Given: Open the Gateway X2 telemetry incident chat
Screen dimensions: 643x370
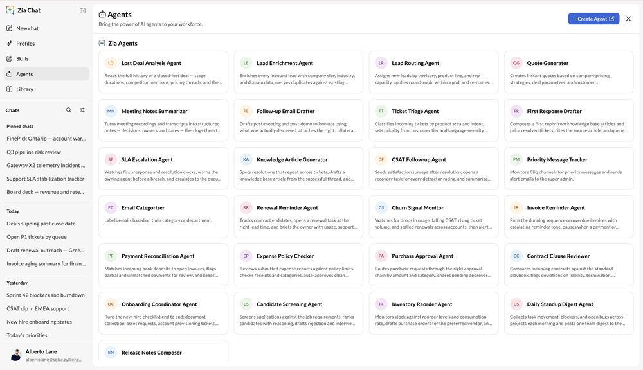Looking at the screenshot, I should tap(46, 165).
